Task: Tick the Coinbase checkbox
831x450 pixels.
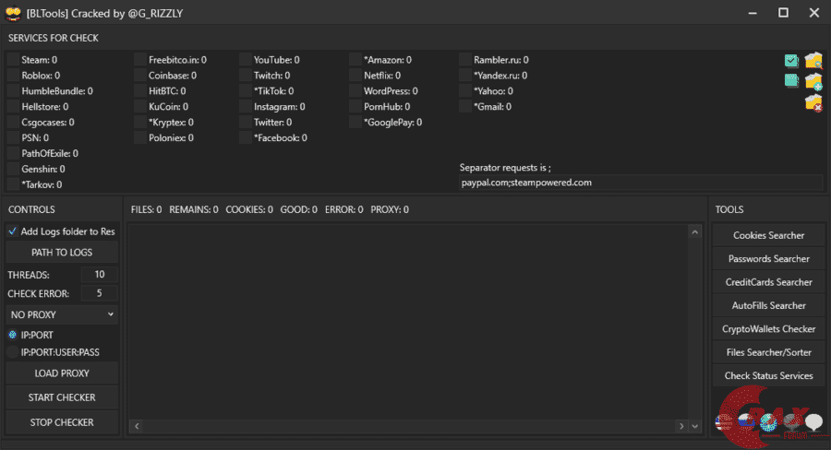Action: pos(140,76)
